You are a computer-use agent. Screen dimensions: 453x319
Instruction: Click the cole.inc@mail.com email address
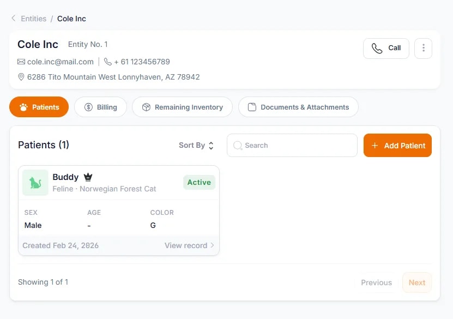tap(60, 62)
